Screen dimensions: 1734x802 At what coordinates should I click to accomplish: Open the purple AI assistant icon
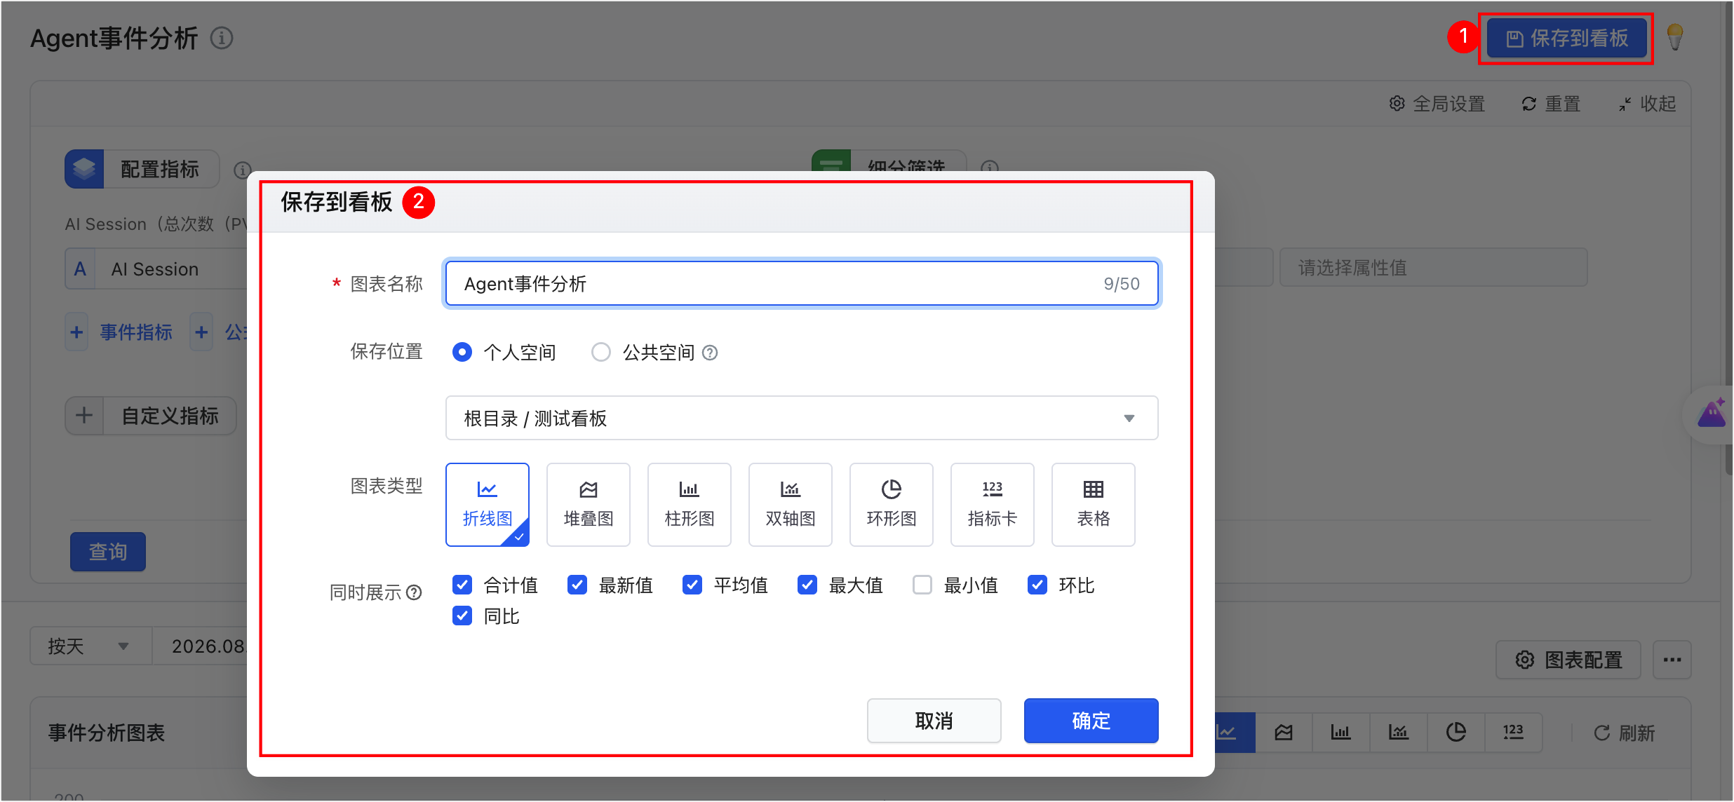tap(1712, 414)
